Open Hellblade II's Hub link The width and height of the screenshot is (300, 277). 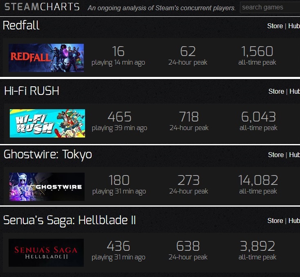[x=294, y=221]
